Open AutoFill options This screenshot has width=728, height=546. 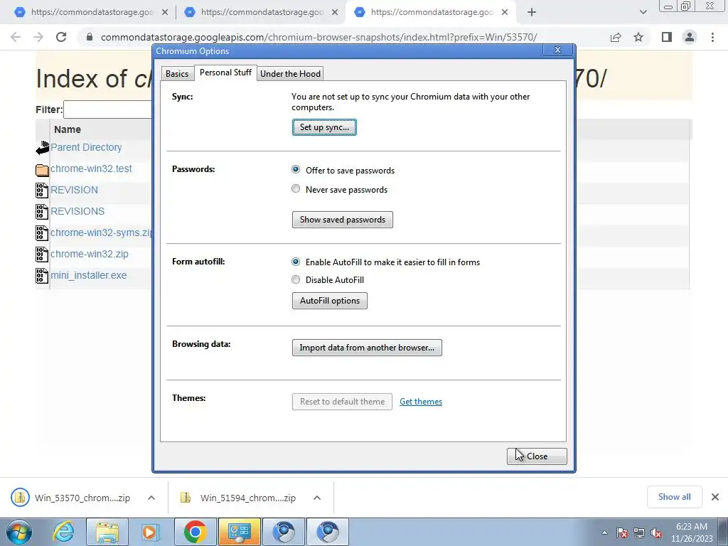pos(330,301)
